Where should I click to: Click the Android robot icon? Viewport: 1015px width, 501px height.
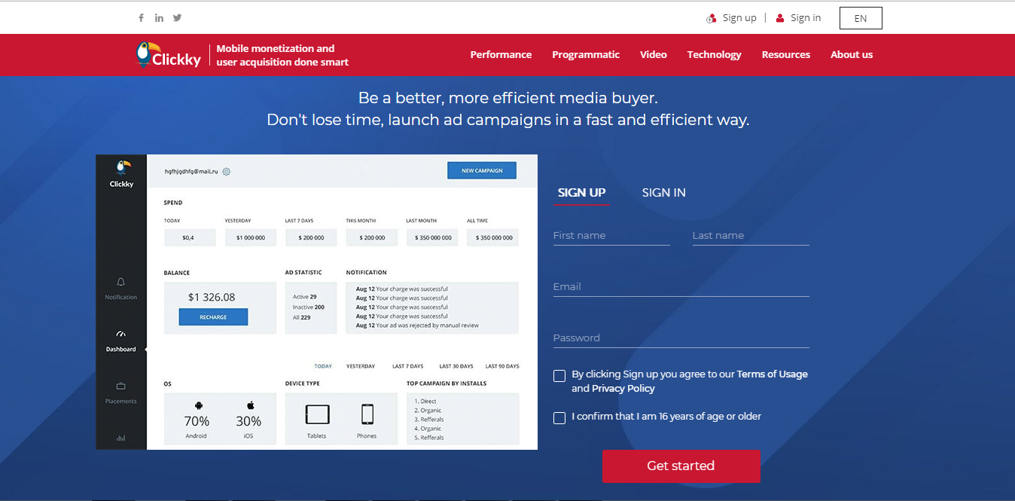point(199,405)
